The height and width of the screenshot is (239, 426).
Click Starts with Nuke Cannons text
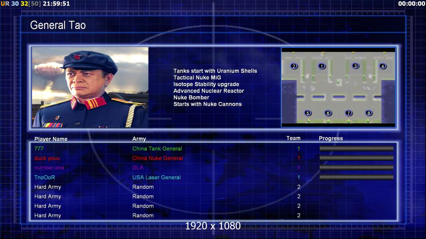click(x=207, y=104)
